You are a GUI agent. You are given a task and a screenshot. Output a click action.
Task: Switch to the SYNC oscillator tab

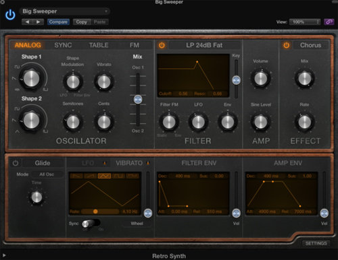click(x=63, y=45)
